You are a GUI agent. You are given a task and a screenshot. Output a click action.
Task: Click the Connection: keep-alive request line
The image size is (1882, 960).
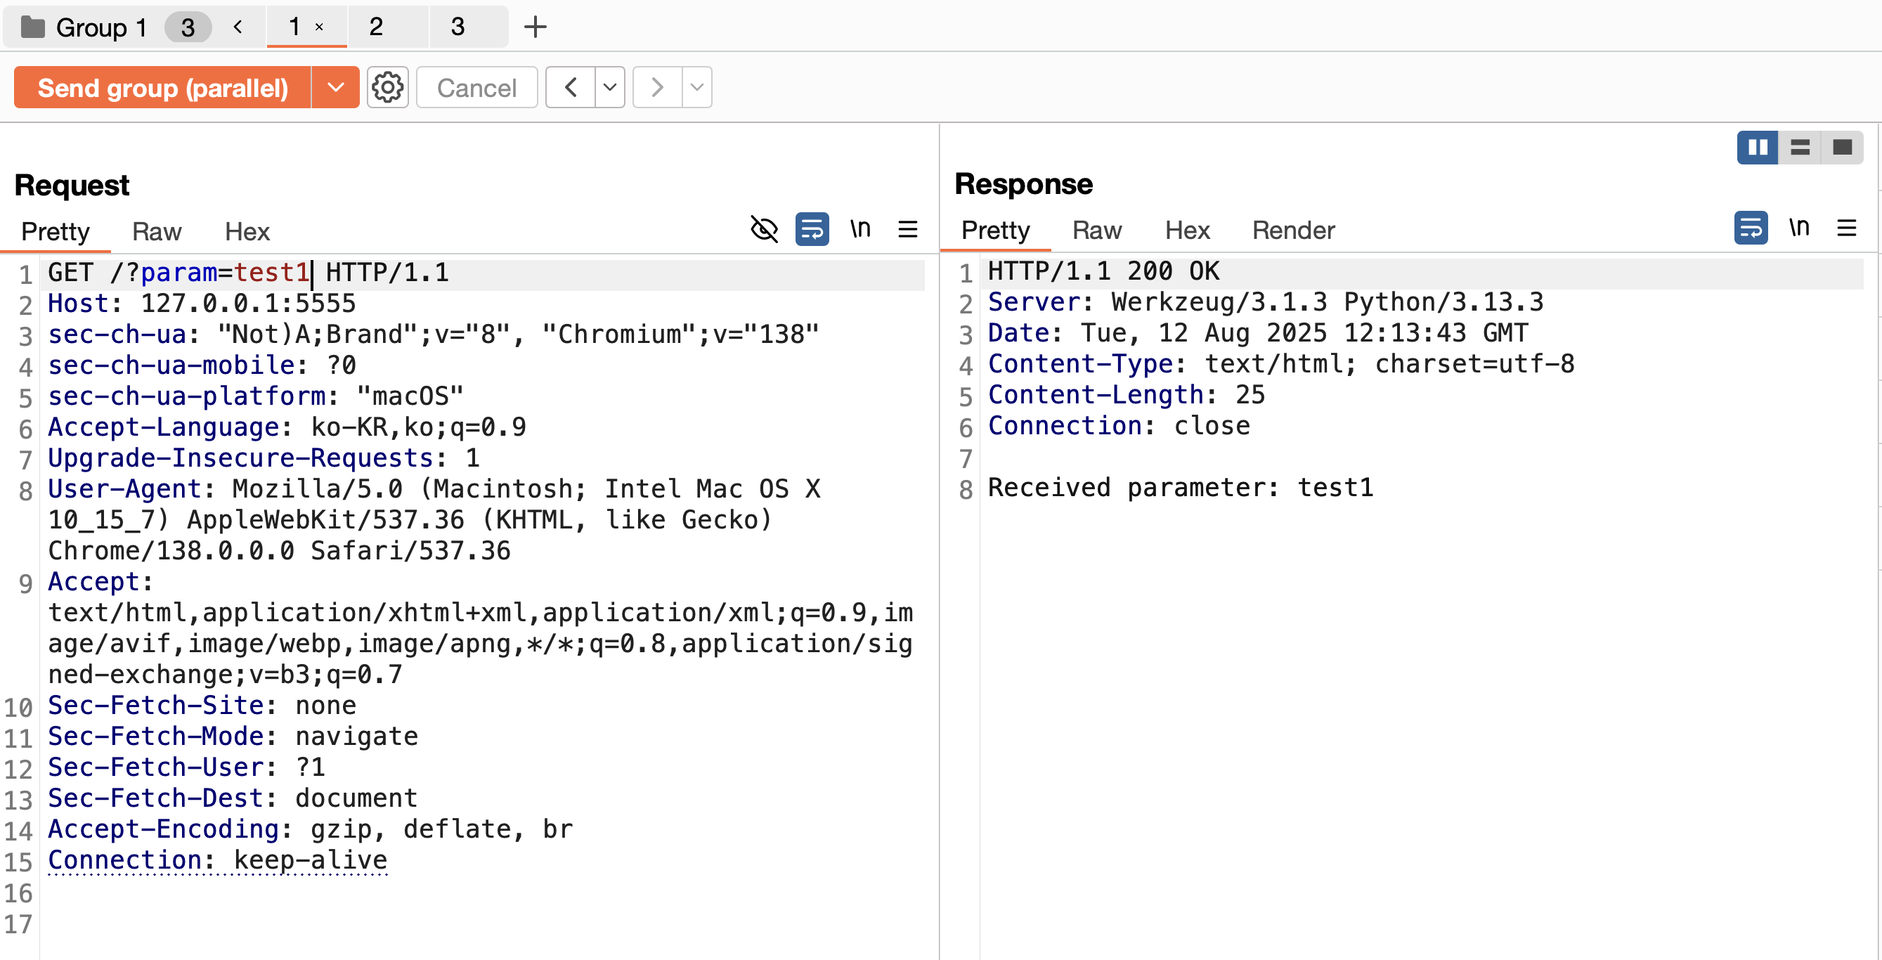tap(218, 860)
